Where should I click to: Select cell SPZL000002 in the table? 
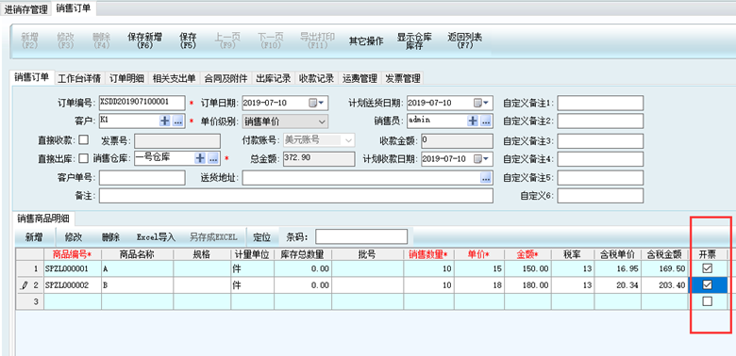pos(73,284)
